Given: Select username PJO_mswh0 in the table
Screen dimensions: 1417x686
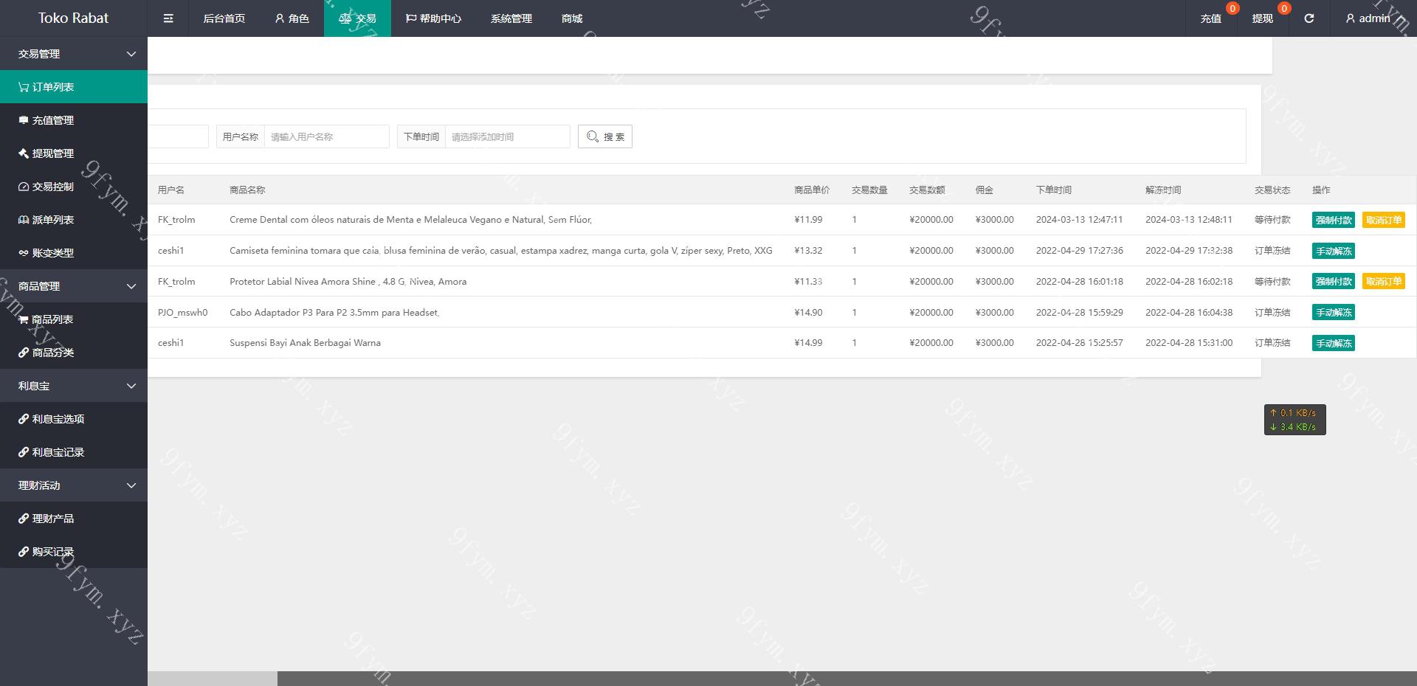Looking at the screenshot, I should (183, 313).
